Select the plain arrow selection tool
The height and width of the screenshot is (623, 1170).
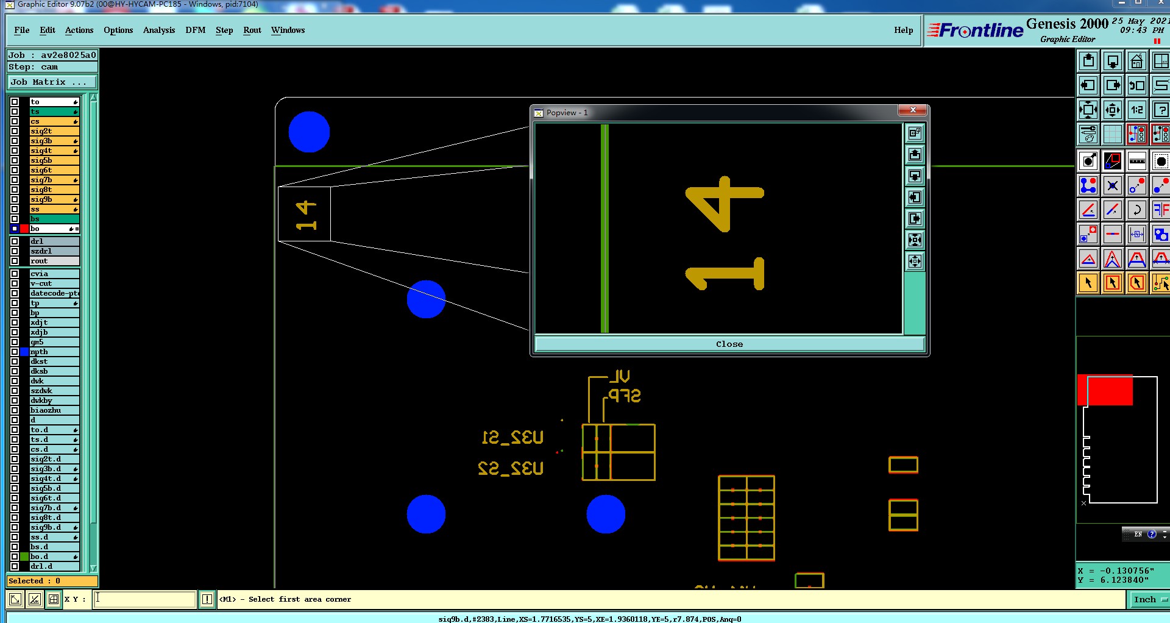tap(1088, 283)
